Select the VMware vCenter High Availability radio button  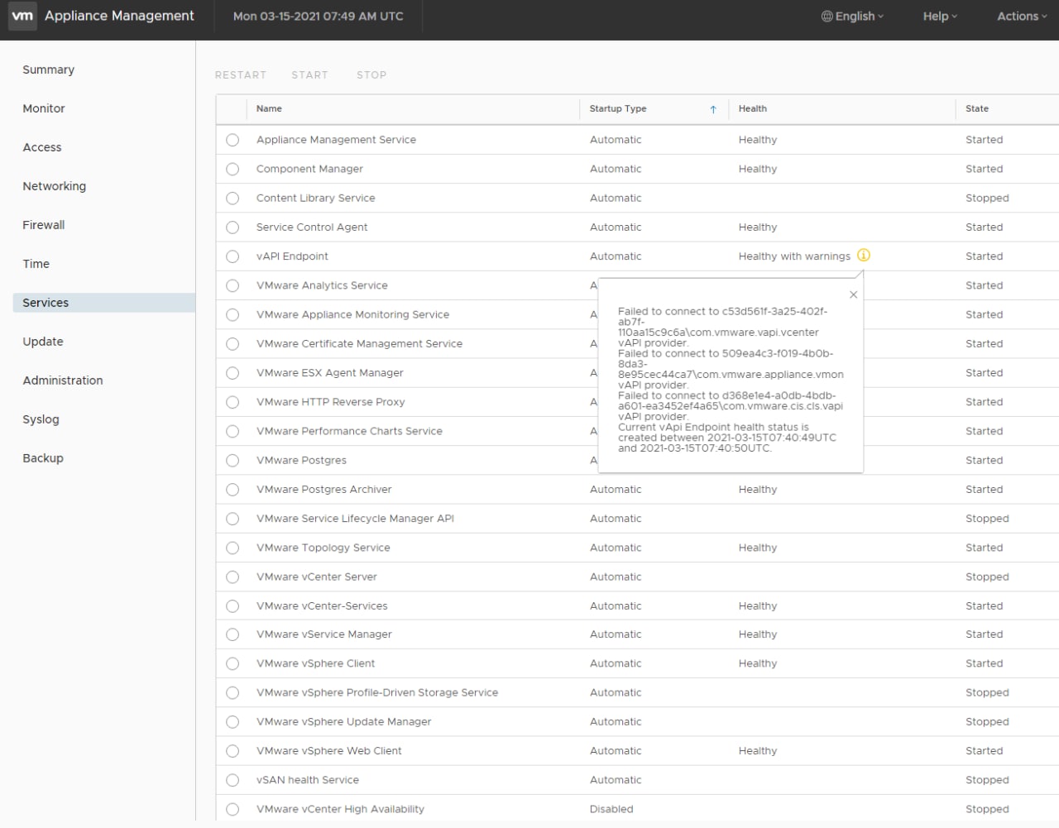(232, 809)
